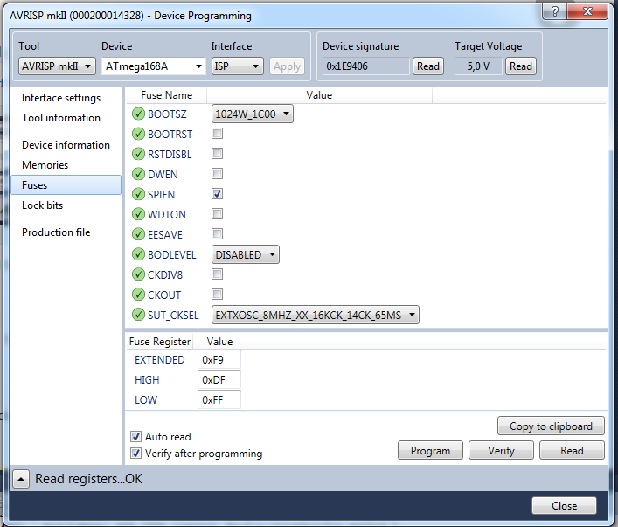Click the Fuse Name column header
The image size is (618, 527).
click(167, 95)
